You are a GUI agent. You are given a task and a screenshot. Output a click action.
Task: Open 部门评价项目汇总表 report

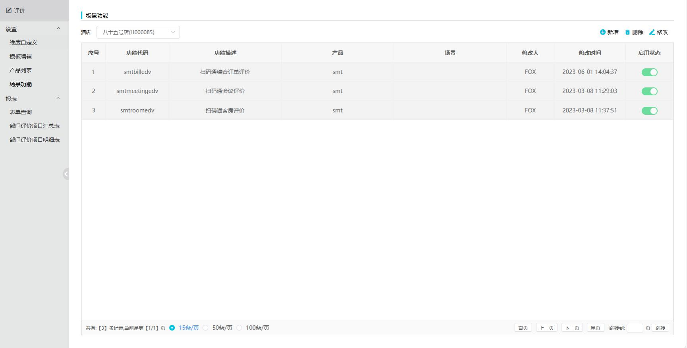coord(35,126)
